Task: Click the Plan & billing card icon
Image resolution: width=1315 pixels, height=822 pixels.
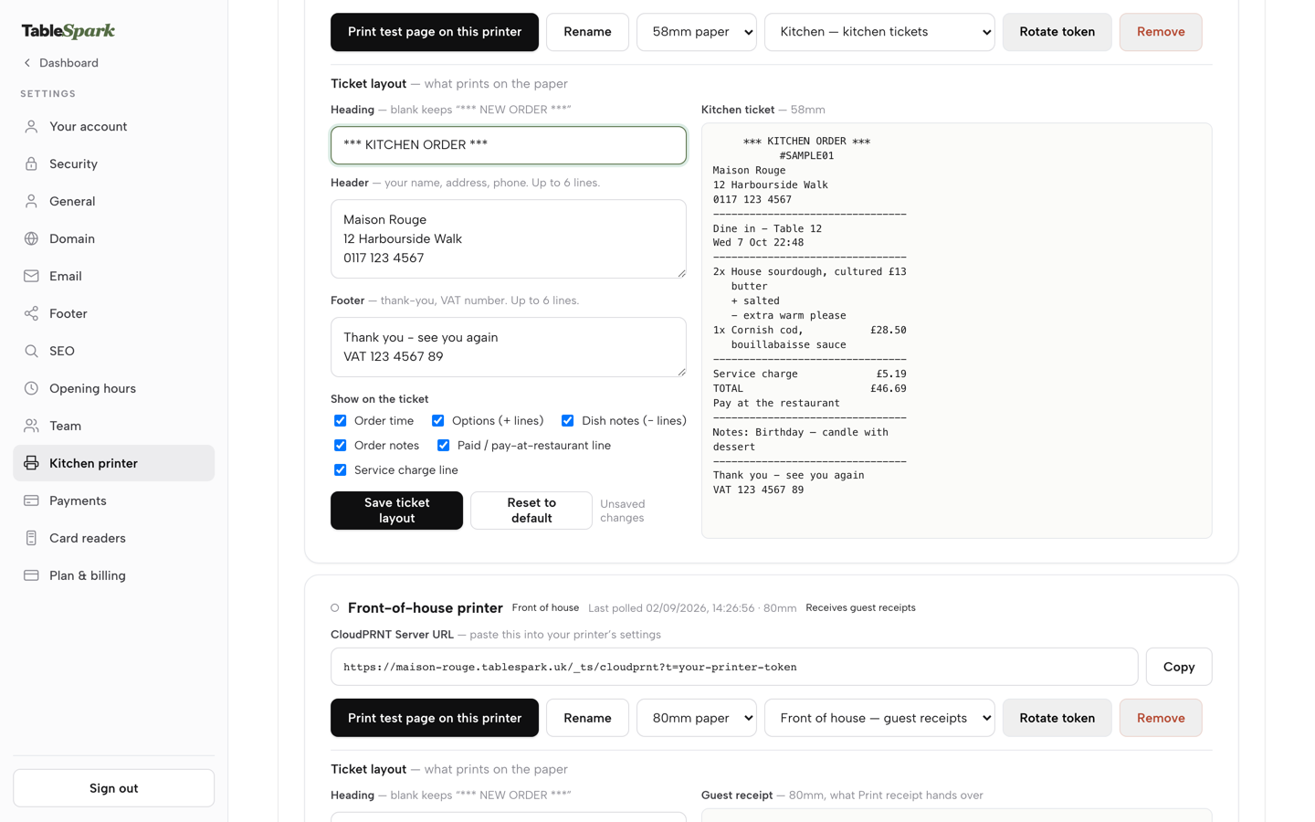Action: tap(31, 576)
